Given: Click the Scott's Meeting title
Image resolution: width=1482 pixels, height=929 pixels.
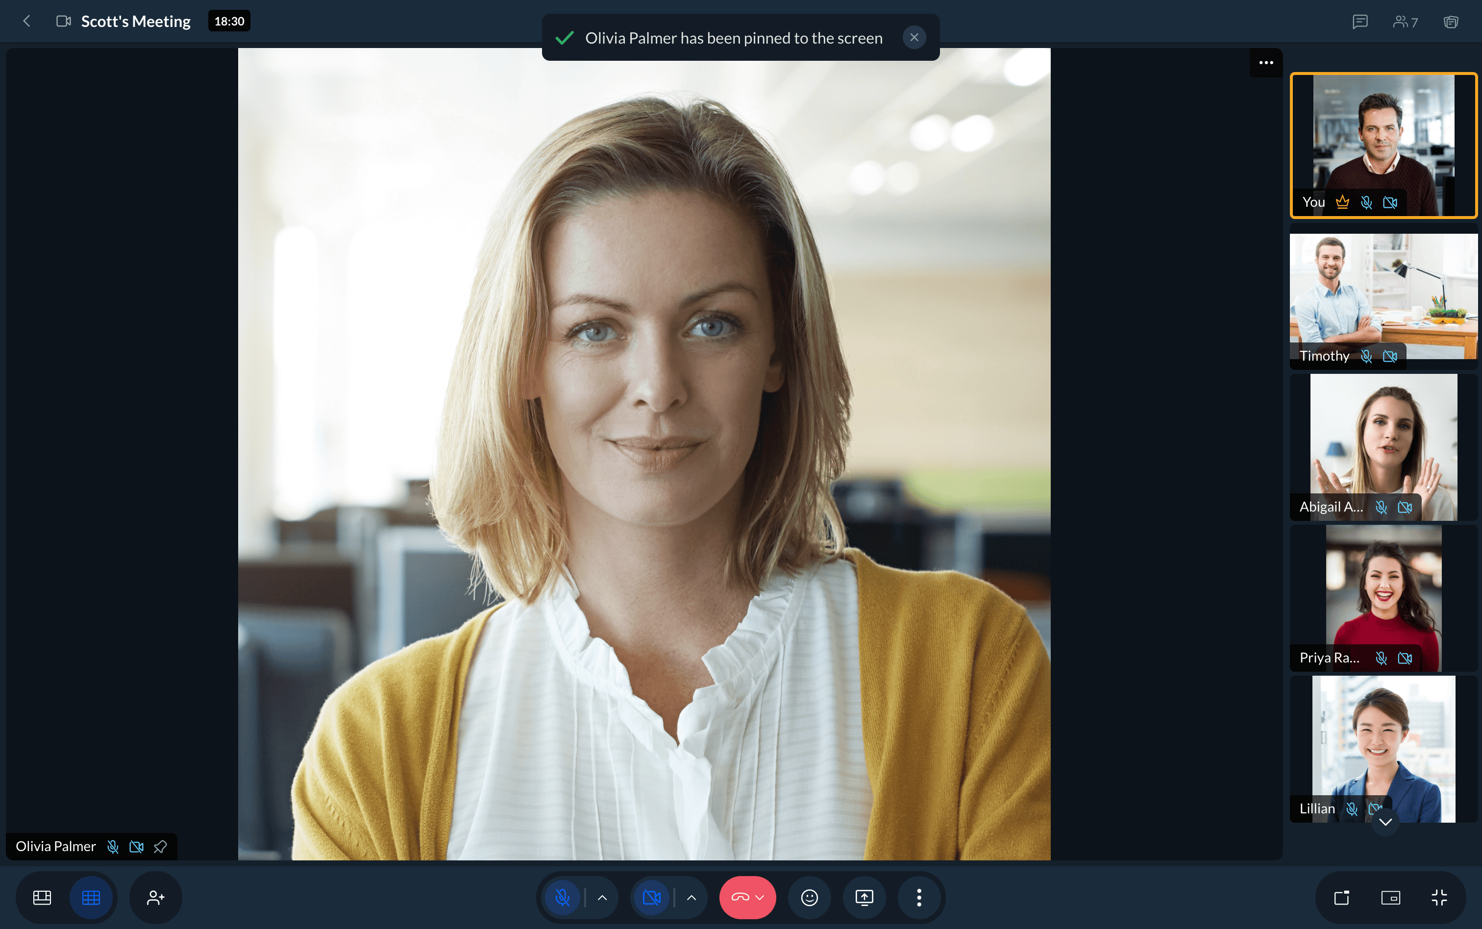Looking at the screenshot, I should (136, 22).
